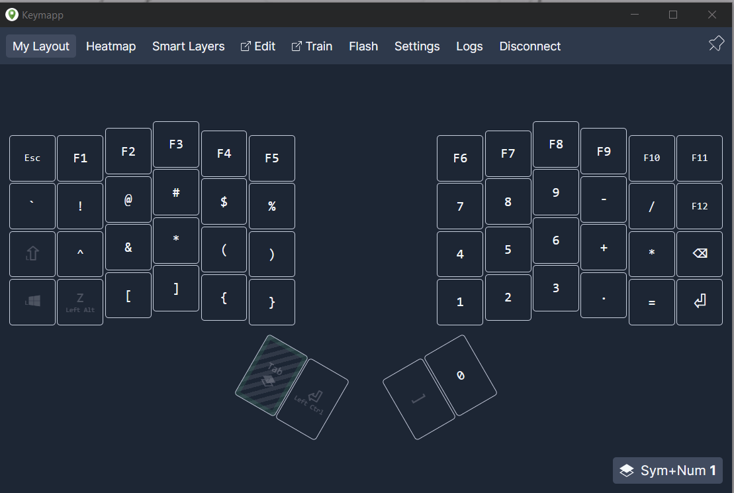Image resolution: width=734 pixels, height=493 pixels.
Task: Select the plus key
Action: pyautogui.click(x=604, y=247)
